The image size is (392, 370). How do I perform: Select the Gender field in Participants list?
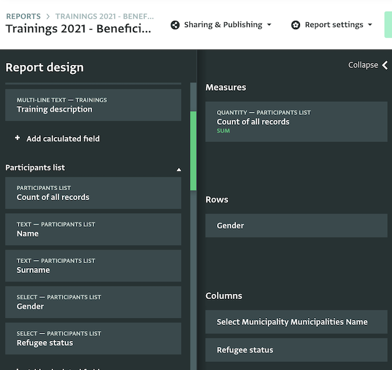coord(93,302)
